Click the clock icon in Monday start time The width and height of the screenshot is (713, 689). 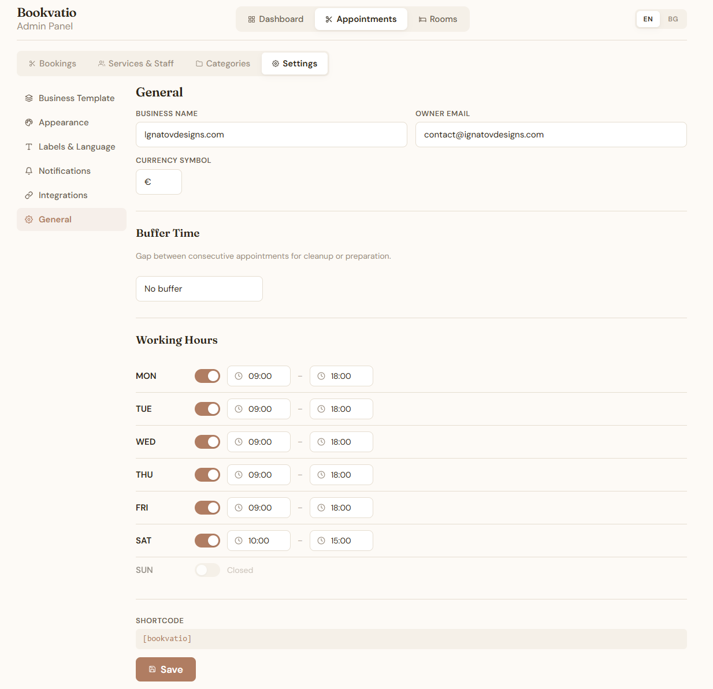[x=239, y=376]
